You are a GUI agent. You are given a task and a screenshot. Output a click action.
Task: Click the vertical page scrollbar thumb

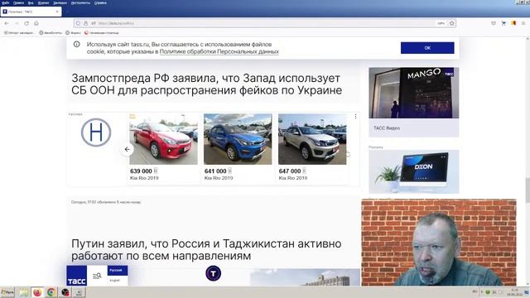[528, 190]
